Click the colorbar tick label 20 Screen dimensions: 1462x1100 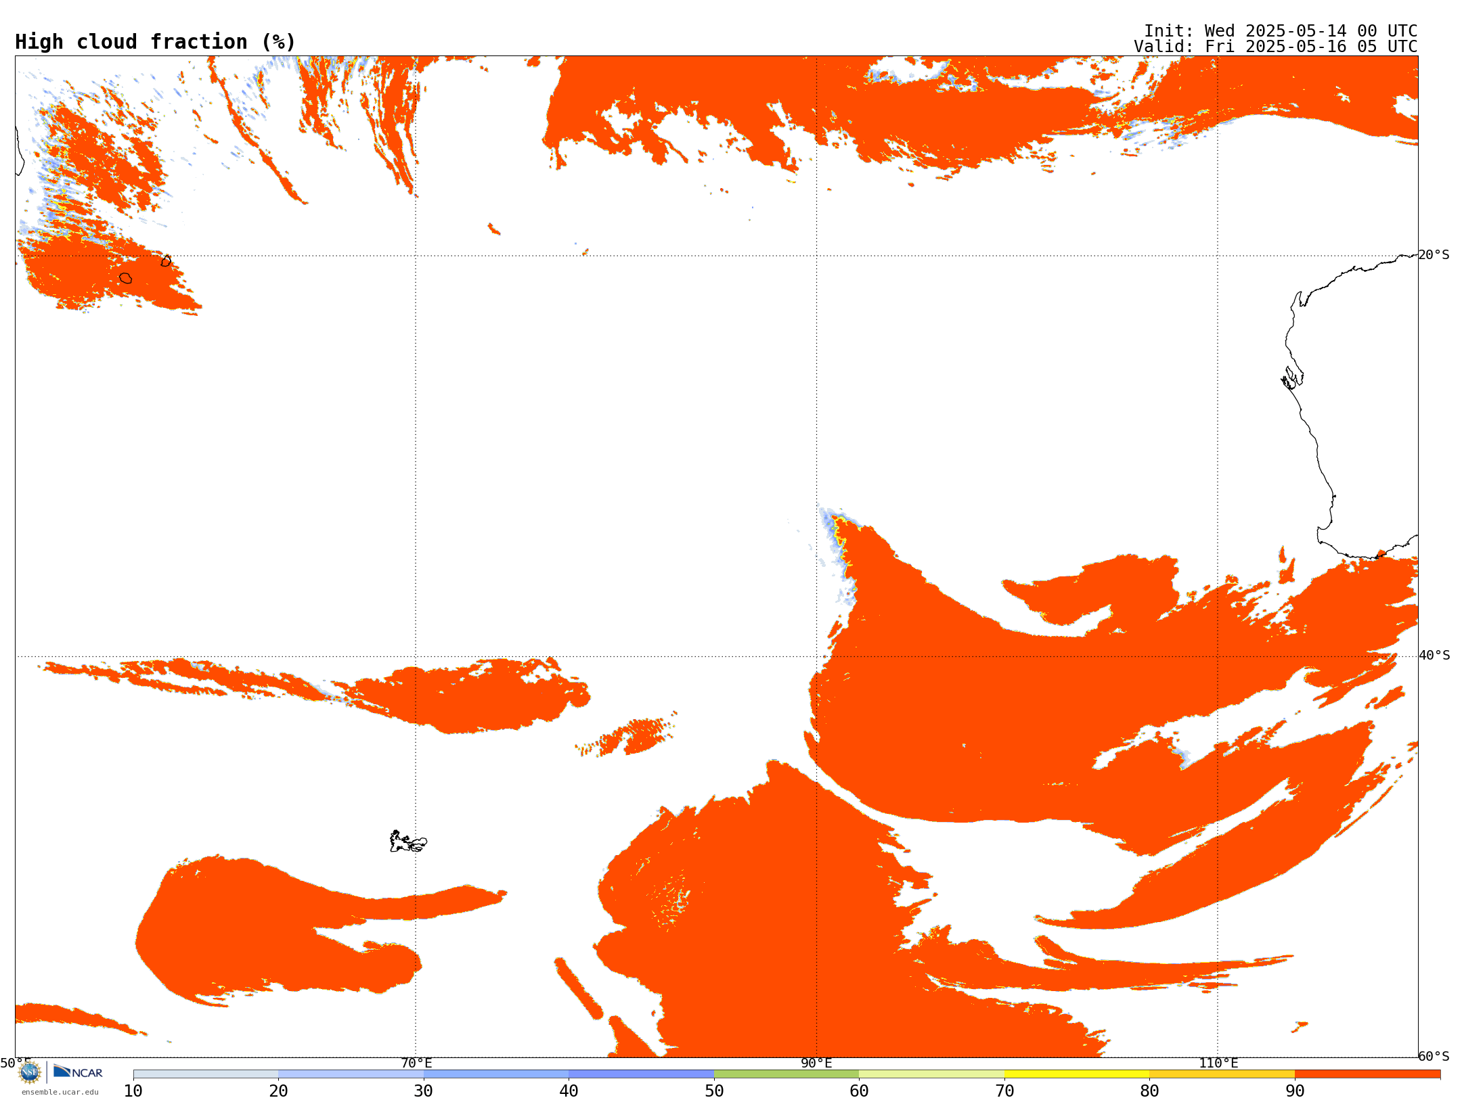[278, 1091]
